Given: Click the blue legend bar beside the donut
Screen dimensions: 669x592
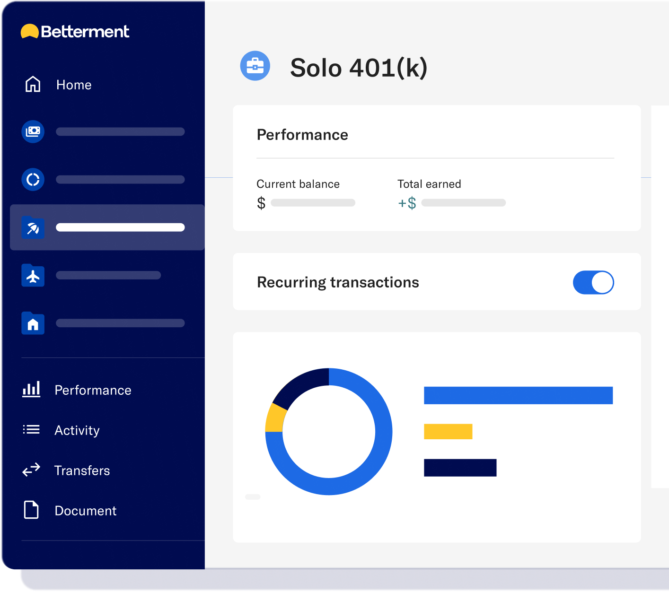Looking at the screenshot, I should (x=518, y=395).
